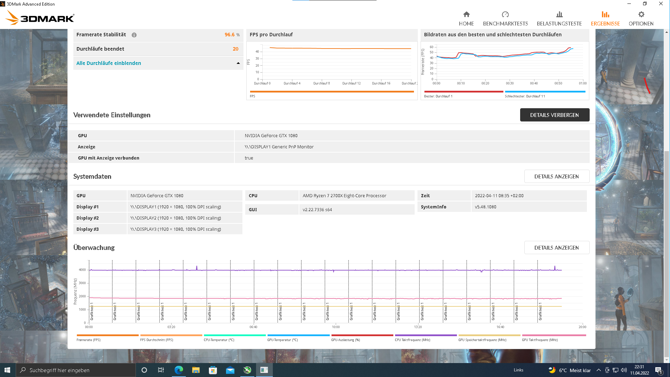670x377 pixels.
Task: Click the weather widget showing 6°C
Action: tap(569, 370)
